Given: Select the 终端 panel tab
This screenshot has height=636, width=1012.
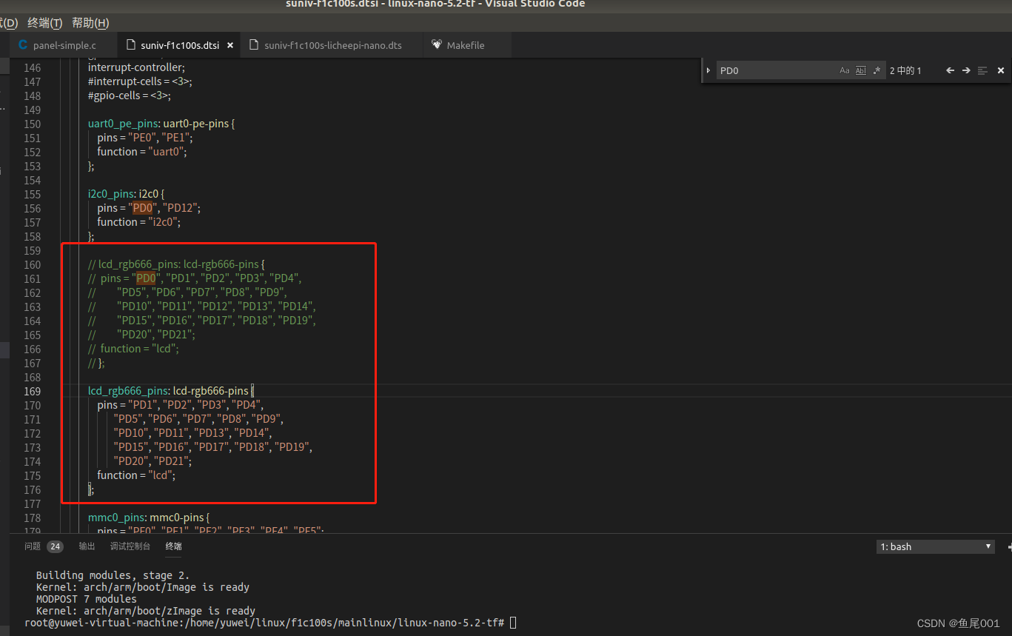Looking at the screenshot, I should coord(174,546).
